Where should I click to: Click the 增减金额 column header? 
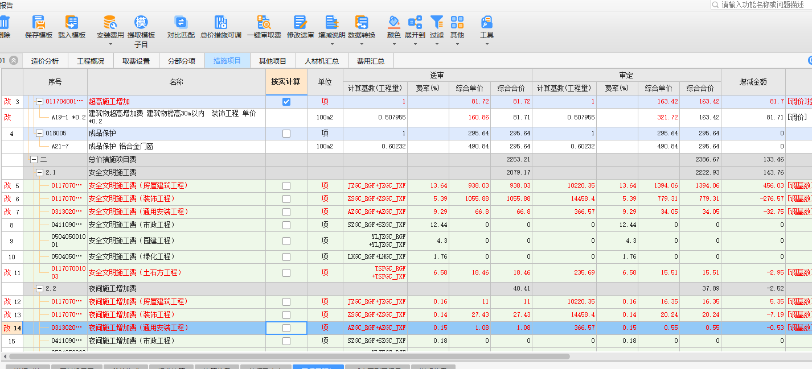click(753, 82)
